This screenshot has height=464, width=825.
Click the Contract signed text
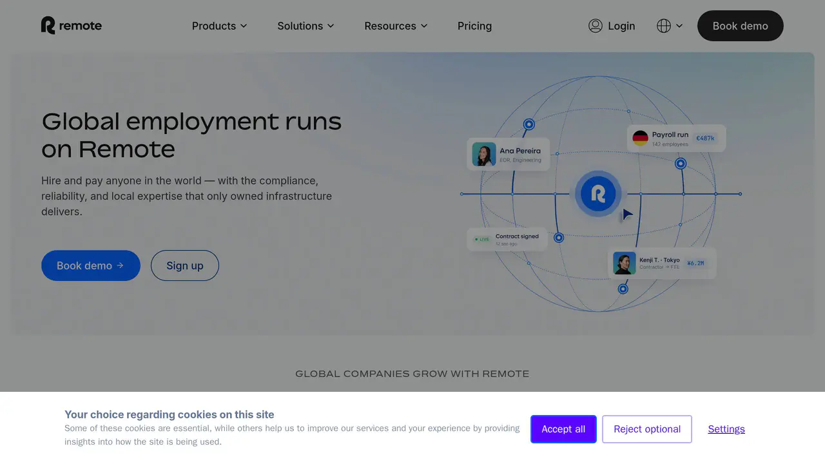pos(517,237)
